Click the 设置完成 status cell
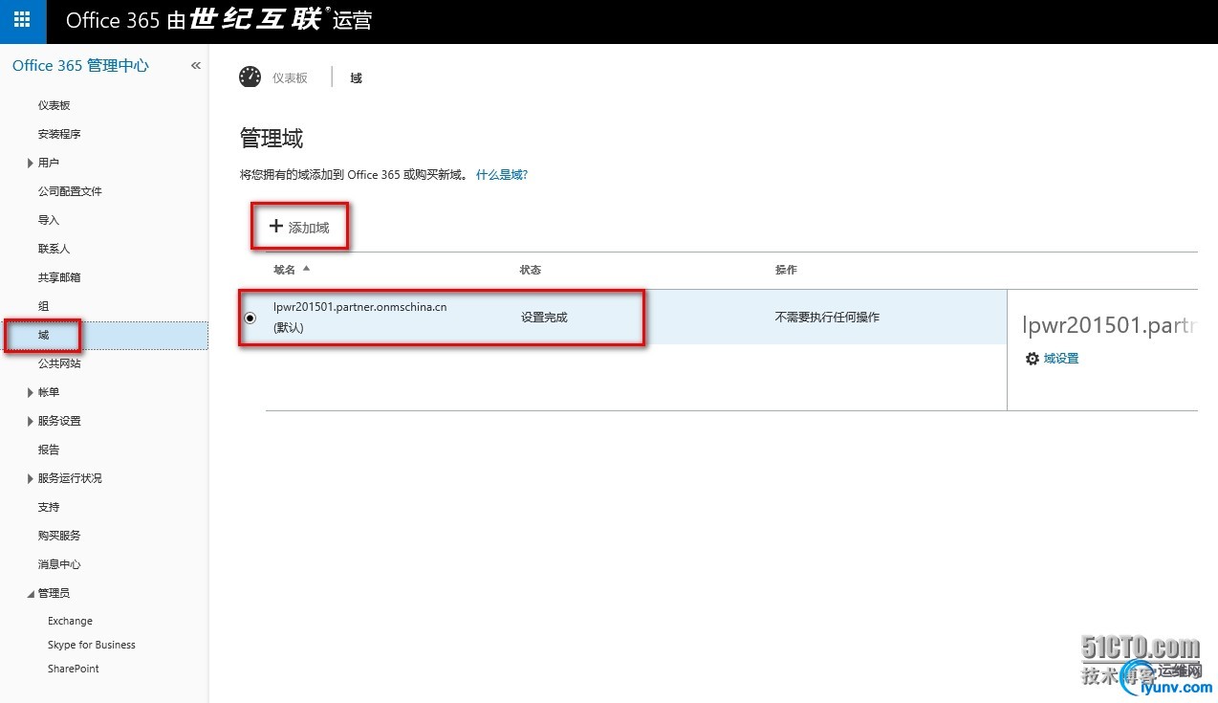Viewport: 1218px width, 703px height. coord(544,318)
